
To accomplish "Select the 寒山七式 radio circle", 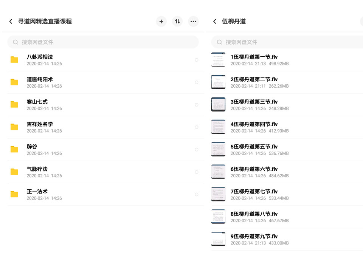I will coord(197,105).
